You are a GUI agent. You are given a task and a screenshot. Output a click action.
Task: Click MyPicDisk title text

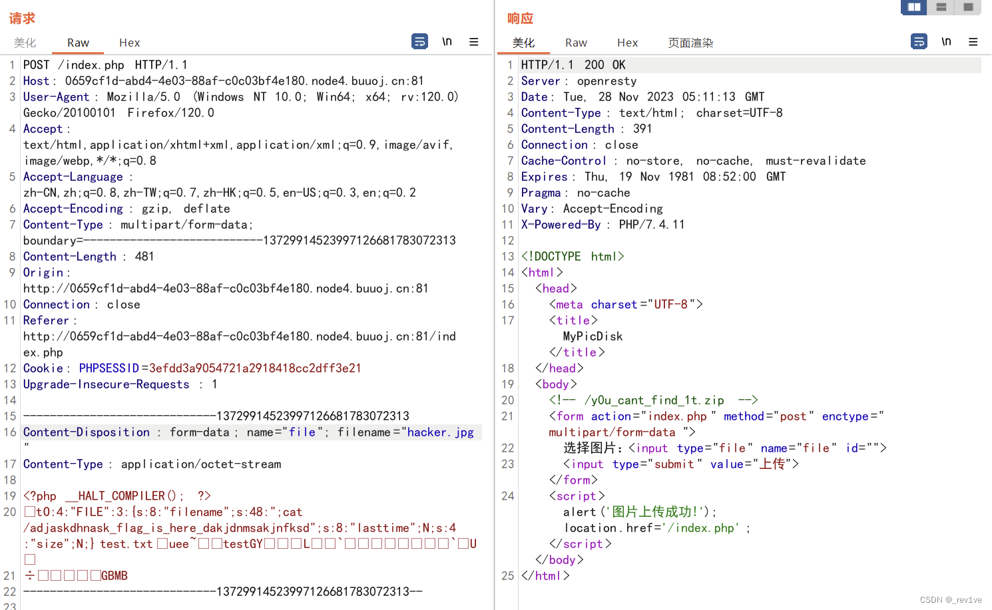pos(593,336)
